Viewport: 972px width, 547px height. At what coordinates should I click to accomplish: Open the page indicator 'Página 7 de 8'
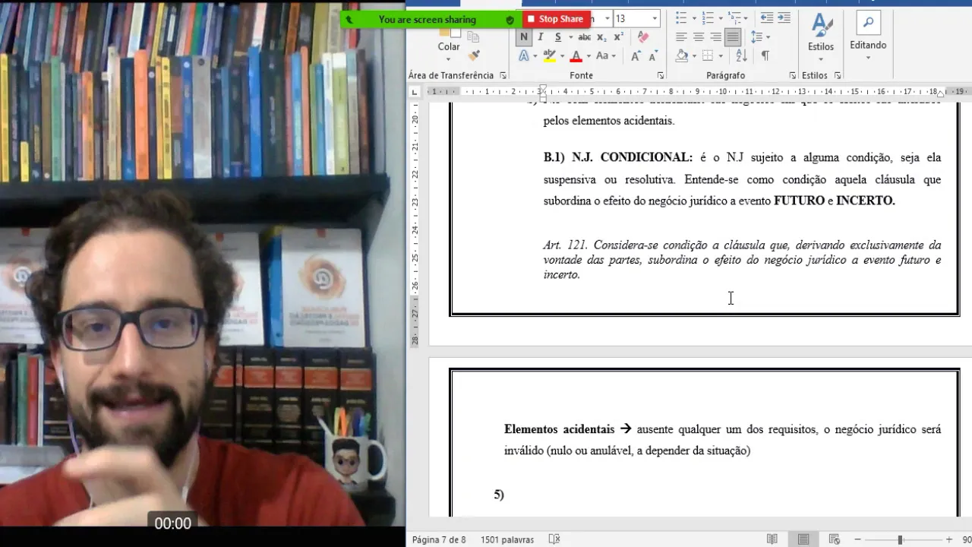(x=439, y=539)
